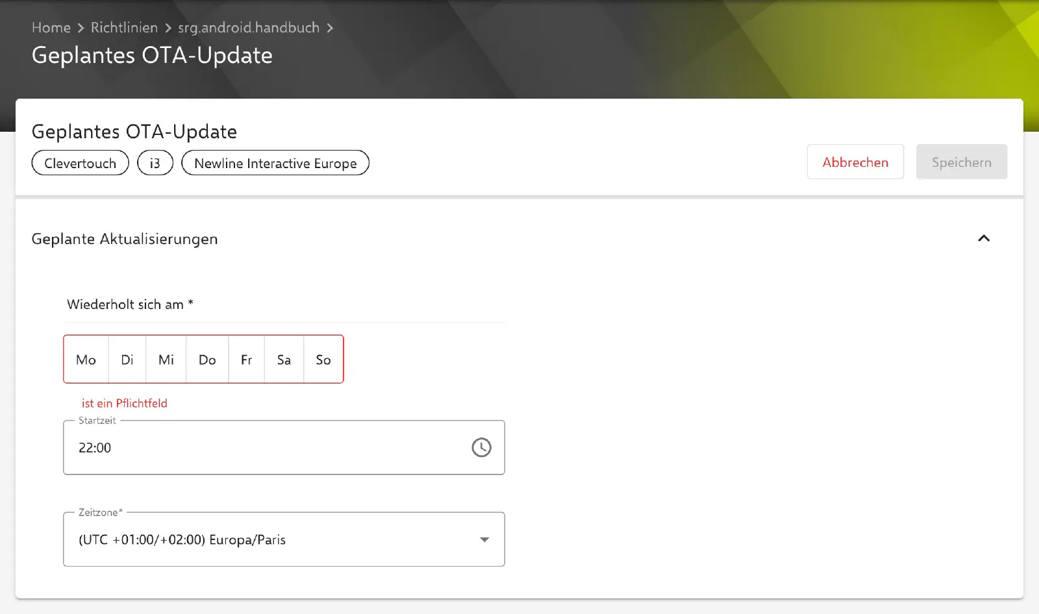Click the 'Wiederholt sich am' label

coord(130,304)
